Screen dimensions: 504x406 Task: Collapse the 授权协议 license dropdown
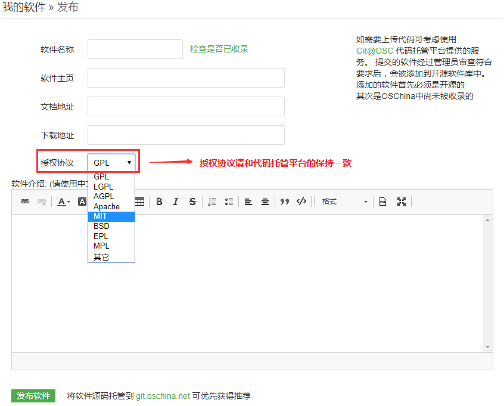coord(111,163)
